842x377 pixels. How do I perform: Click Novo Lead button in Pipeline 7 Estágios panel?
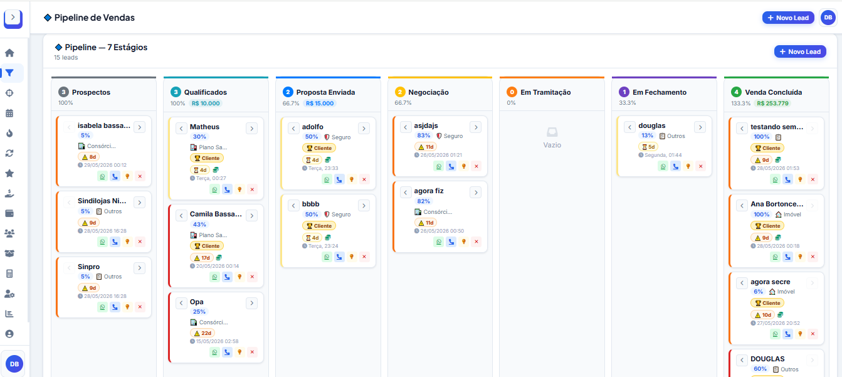(800, 51)
